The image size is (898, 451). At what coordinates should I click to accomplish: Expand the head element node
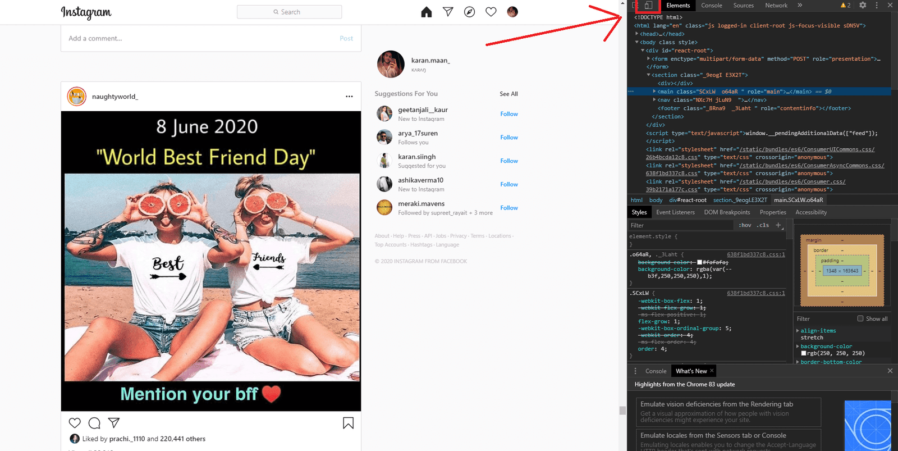point(636,34)
